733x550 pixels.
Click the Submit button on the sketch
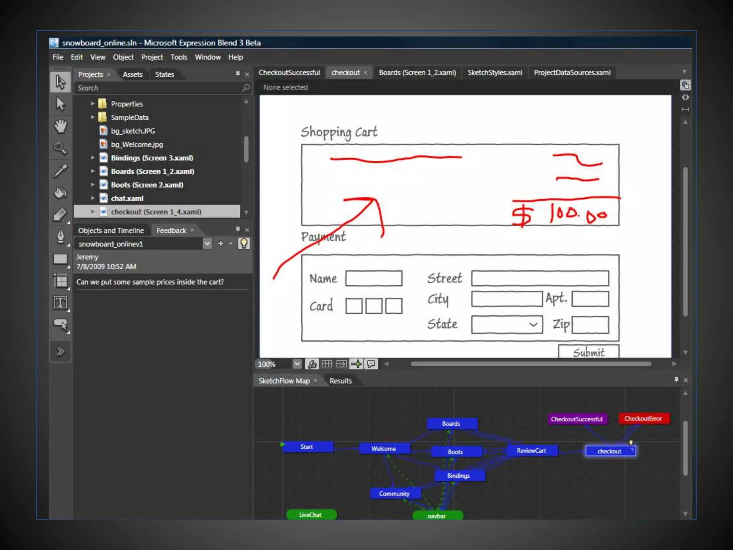click(588, 352)
